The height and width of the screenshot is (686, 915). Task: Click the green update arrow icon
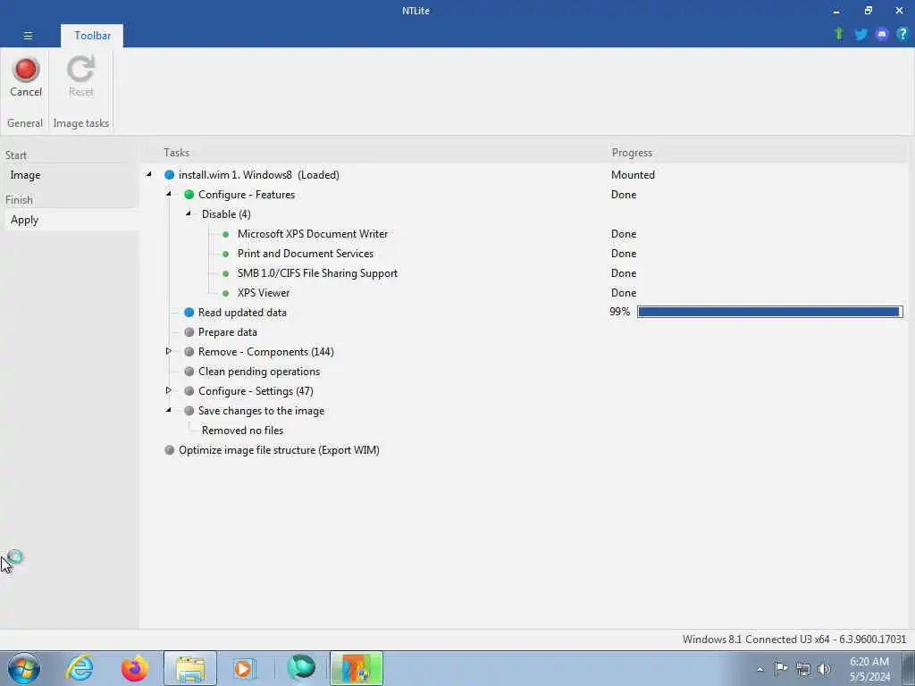click(838, 34)
